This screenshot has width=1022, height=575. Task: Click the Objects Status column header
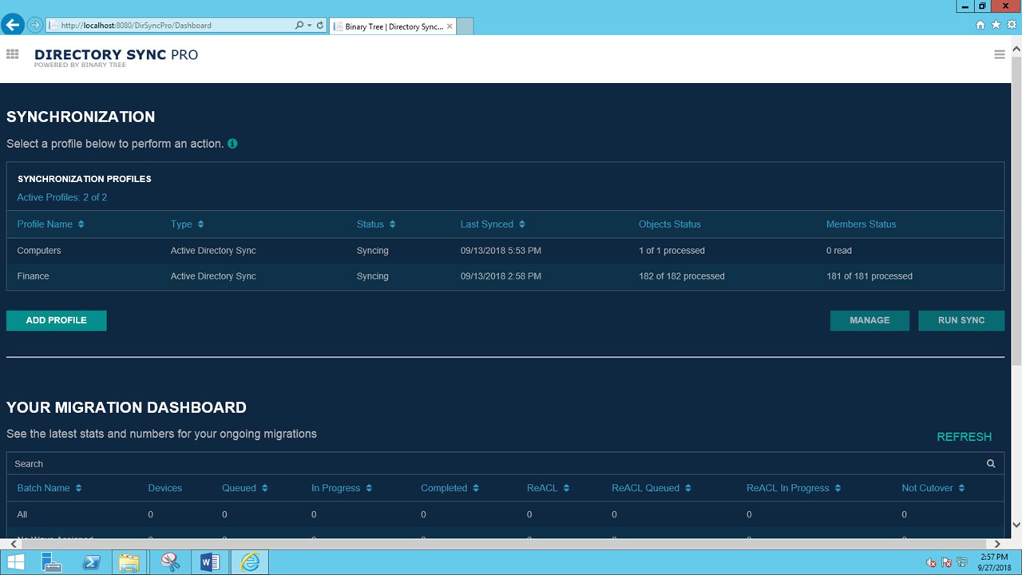click(x=670, y=224)
